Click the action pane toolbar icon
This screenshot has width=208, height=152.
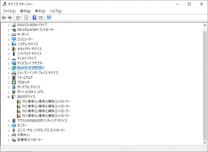point(41,18)
